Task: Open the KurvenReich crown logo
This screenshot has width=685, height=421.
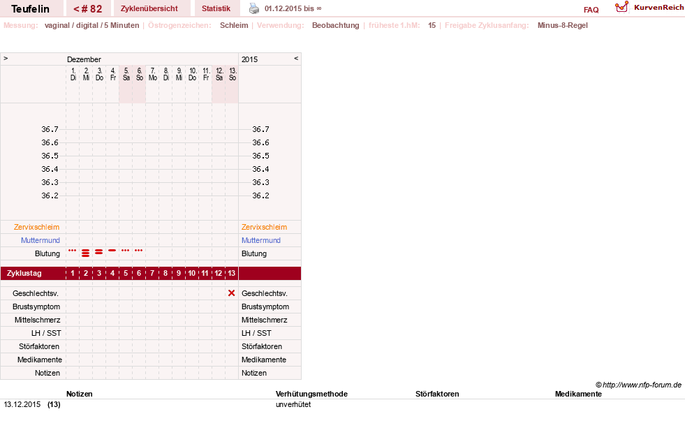Action: click(621, 7)
